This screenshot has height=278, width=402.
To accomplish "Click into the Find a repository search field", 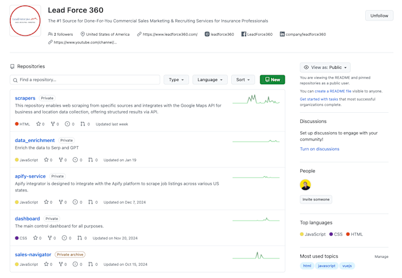I will click(85, 80).
